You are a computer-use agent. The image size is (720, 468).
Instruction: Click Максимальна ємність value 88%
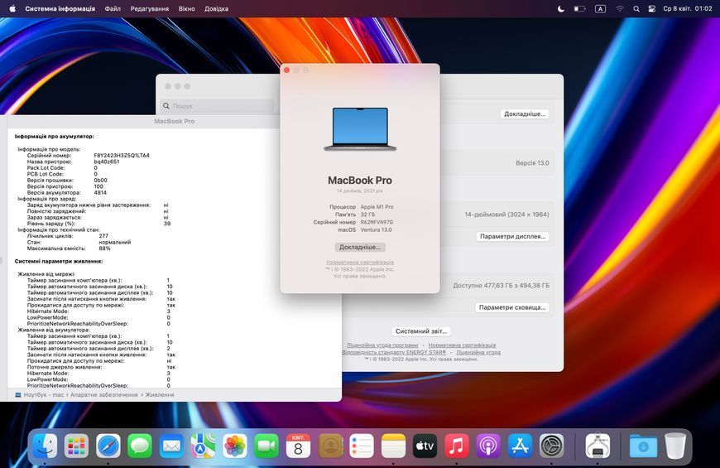click(105, 248)
